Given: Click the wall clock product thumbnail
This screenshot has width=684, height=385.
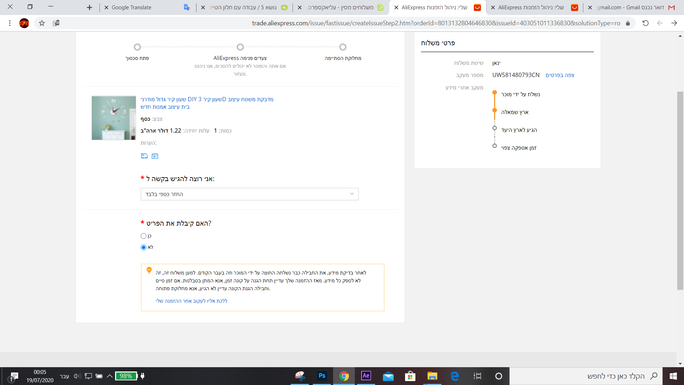Looking at the screenshot, I should [114, 118].
